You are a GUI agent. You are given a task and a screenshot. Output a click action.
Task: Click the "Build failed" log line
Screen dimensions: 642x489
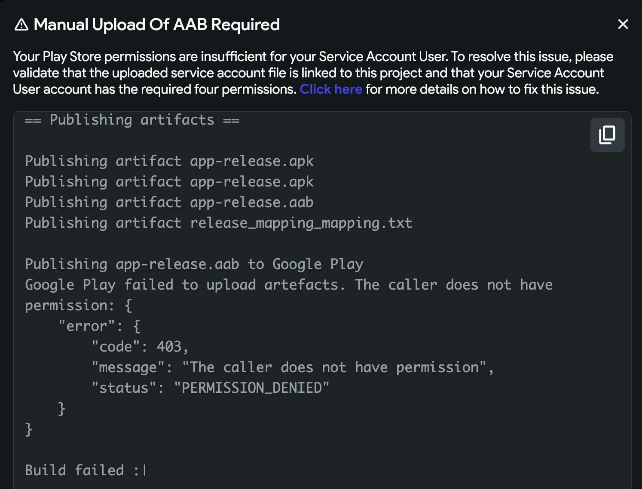(86, 471)
